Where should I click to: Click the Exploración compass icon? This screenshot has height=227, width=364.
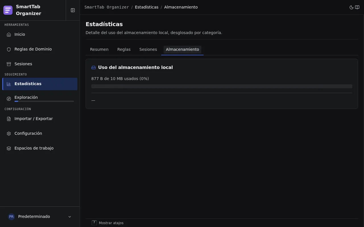coord(9,99)
